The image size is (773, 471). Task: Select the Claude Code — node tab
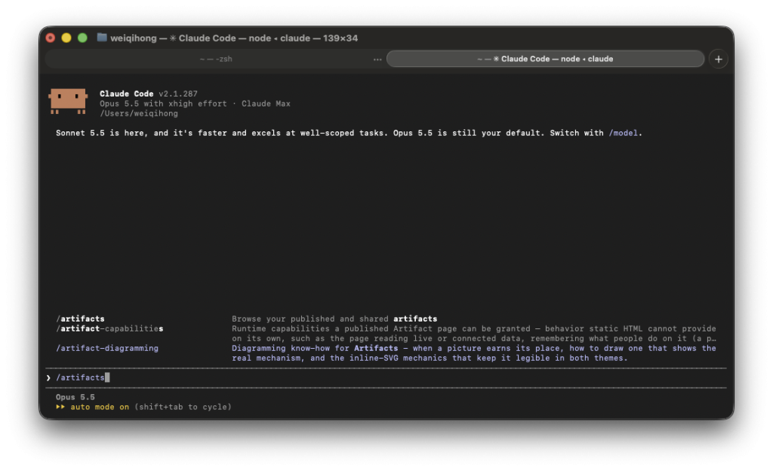coord(545,59)
